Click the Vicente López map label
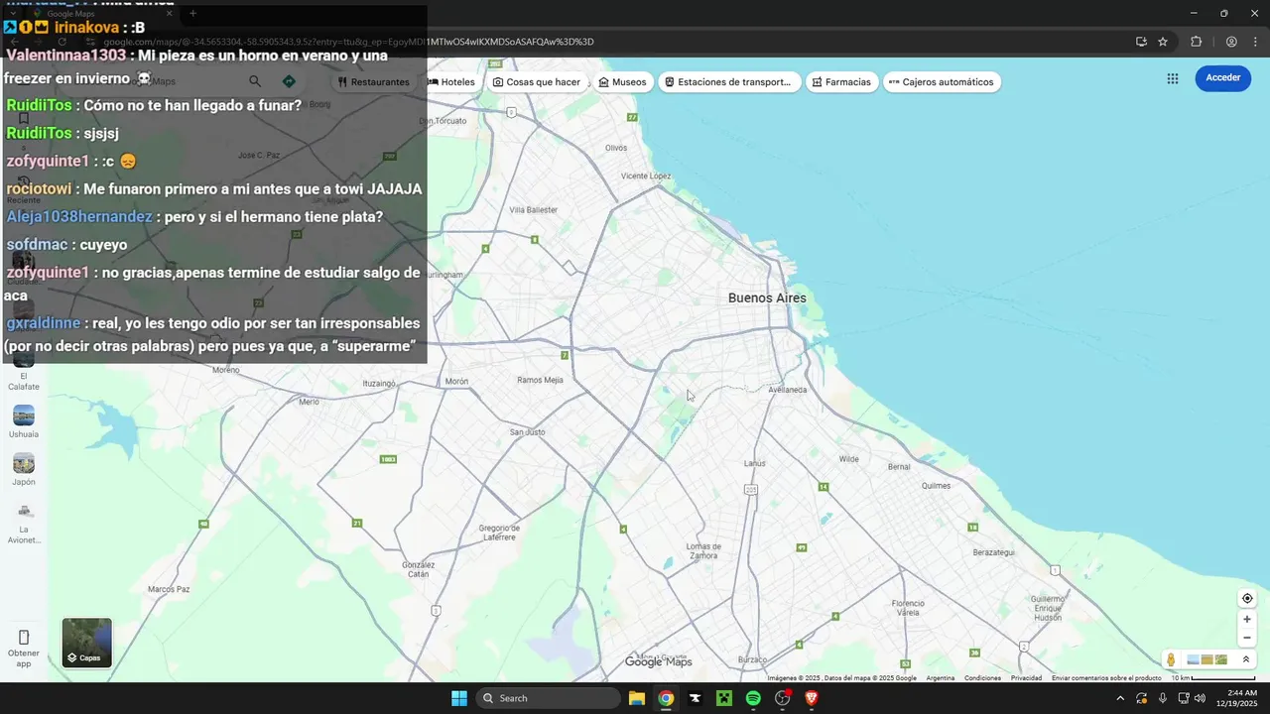 click(646, 176)
